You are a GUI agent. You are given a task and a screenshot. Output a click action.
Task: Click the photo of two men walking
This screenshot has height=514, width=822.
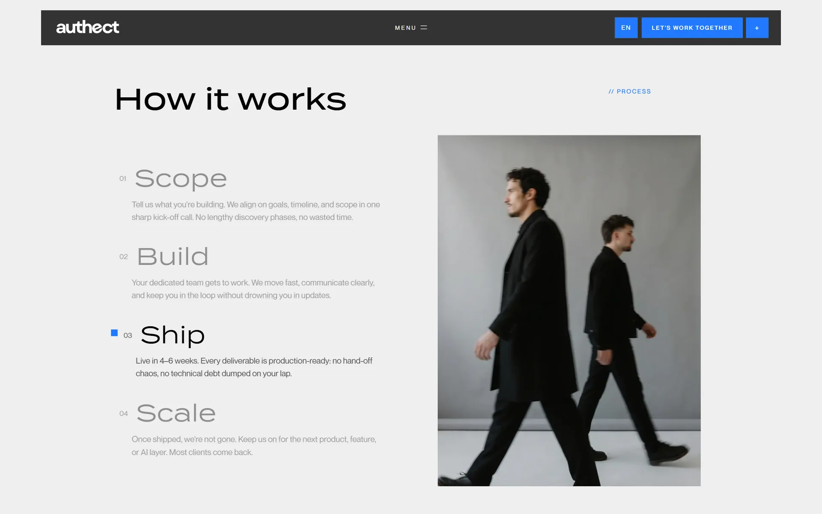pyautogui.click(x=569, y=311)
